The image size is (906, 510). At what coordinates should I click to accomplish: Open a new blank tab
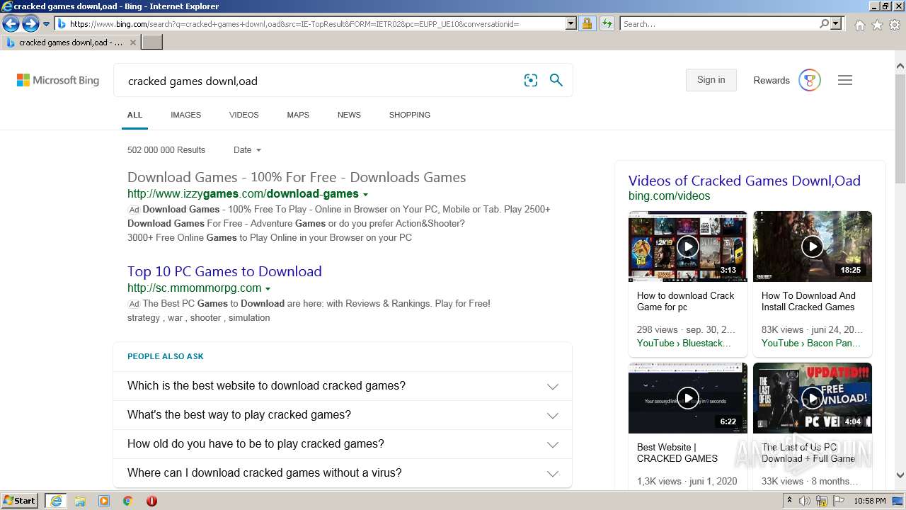point(152,42)
